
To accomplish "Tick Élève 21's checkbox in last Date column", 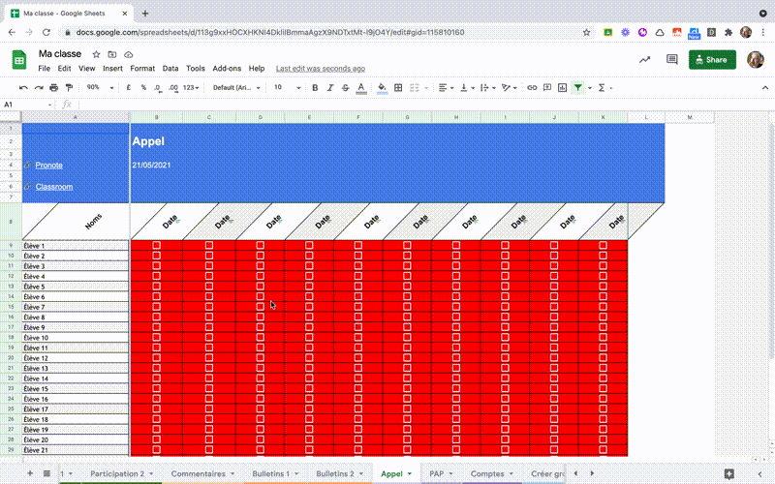I will pyautogui.click(x=603, y=449).
